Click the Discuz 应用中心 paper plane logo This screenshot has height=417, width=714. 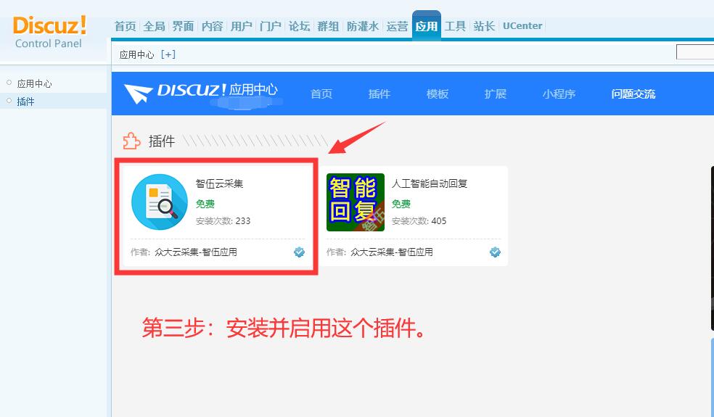[x=138, y=94]
